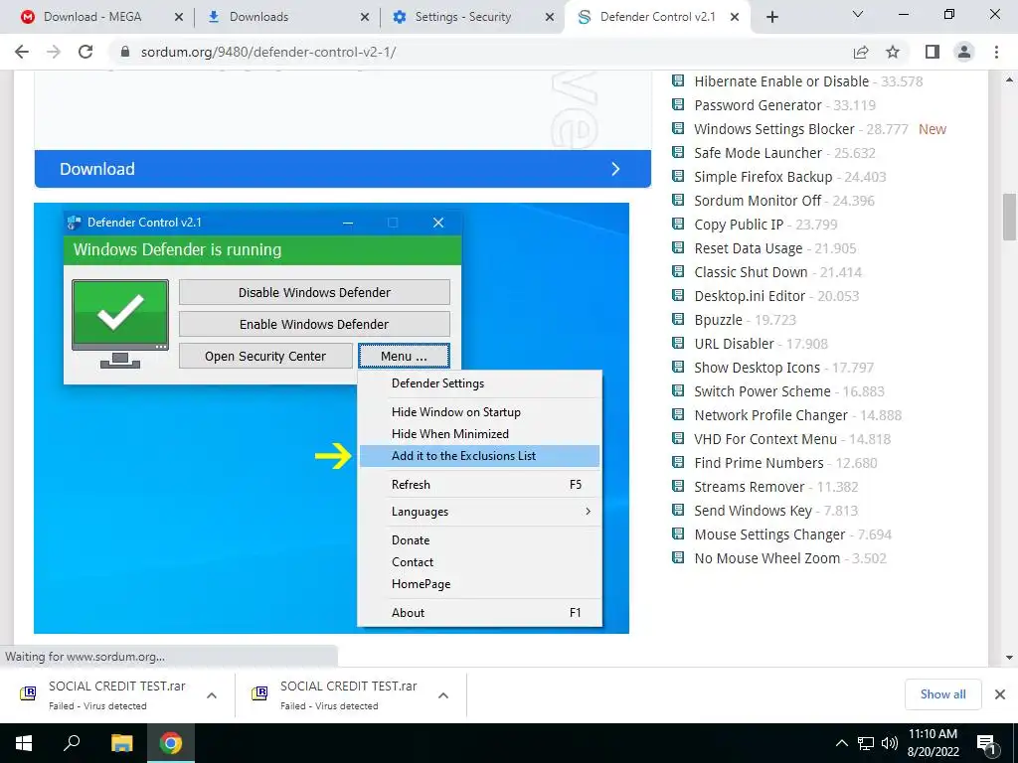Screen dimensions: 1018x763
Task: Open a new browser tab
Action: click(x=771, y=17)
